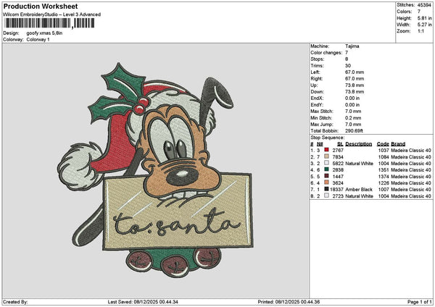The image size is (435, 307).
Task: Click the 'Stop Sequence:' heading
Action: pos(328,138)
